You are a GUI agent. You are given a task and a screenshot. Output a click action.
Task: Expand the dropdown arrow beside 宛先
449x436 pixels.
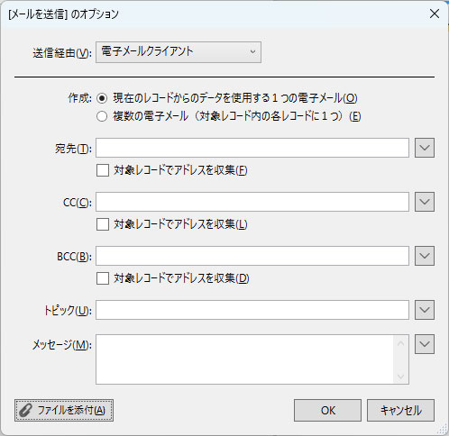(425, 148)
